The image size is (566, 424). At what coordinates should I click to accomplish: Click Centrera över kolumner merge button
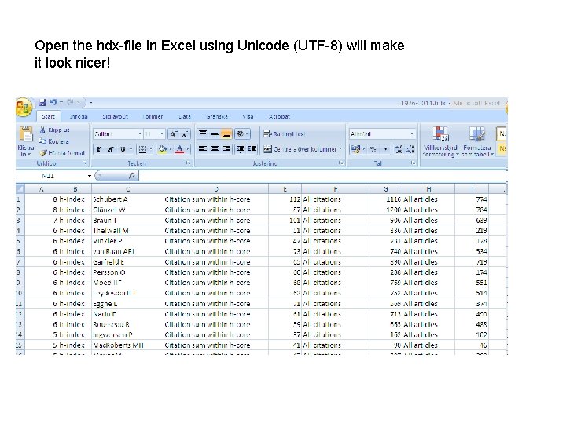pos(300,149)
